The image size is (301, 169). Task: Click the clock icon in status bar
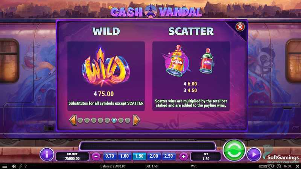[279, 166]
